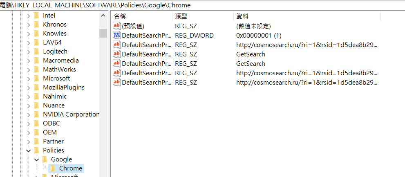Select the Intel tree label
The image size is (405, 177).
(x=49, y=16)
